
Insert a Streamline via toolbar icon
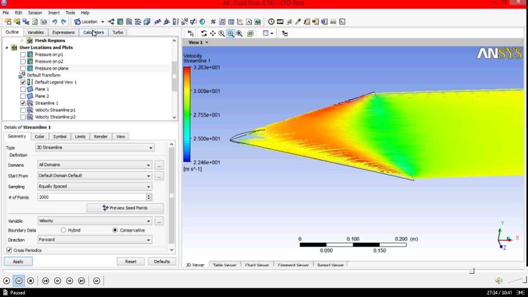(x=129, y=21)
